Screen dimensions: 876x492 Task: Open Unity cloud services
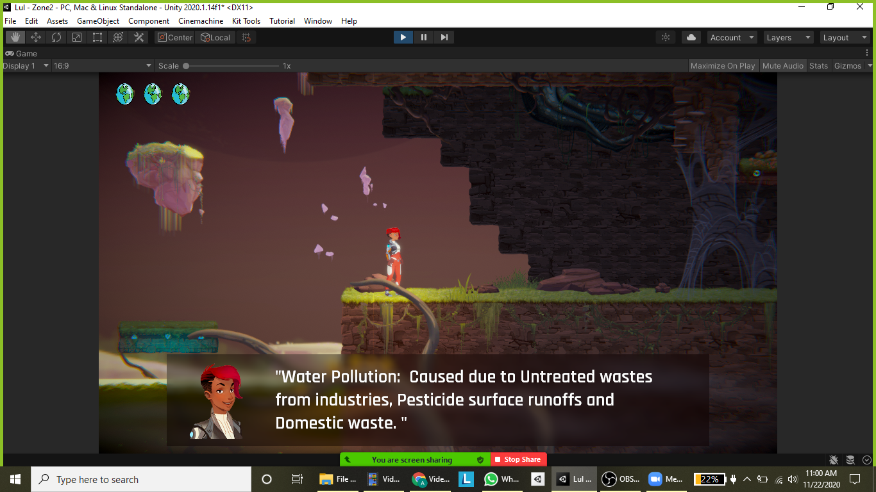(x=691, y=37)
